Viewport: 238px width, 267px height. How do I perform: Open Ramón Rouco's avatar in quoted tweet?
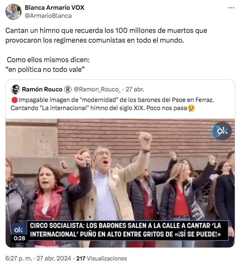click(15, 89)
